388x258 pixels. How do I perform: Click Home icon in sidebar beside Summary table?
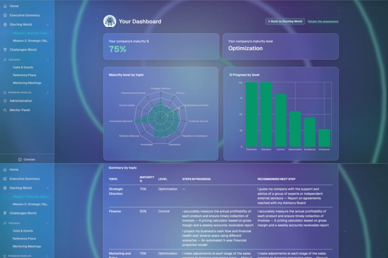click(5, 170)
